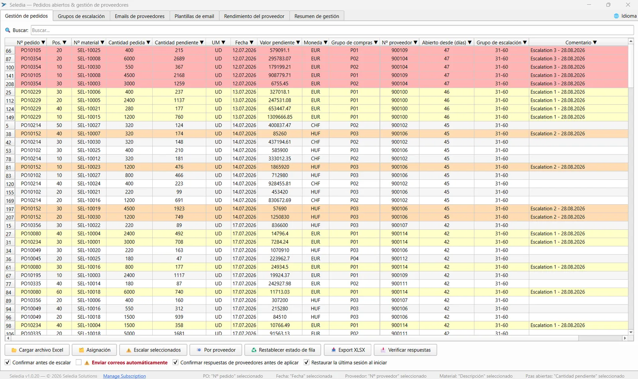
Task: Click the recycle icon on Restablecer estado
Action: coord(254,350)
